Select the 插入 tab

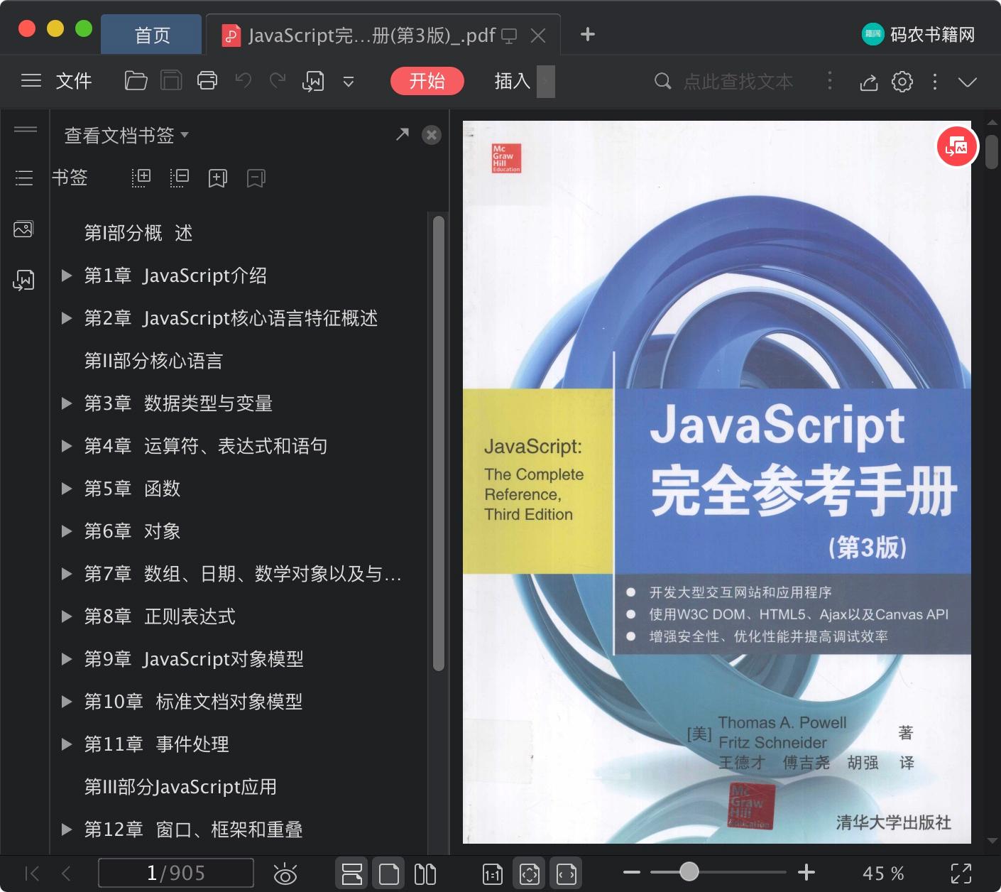[513, 81]
